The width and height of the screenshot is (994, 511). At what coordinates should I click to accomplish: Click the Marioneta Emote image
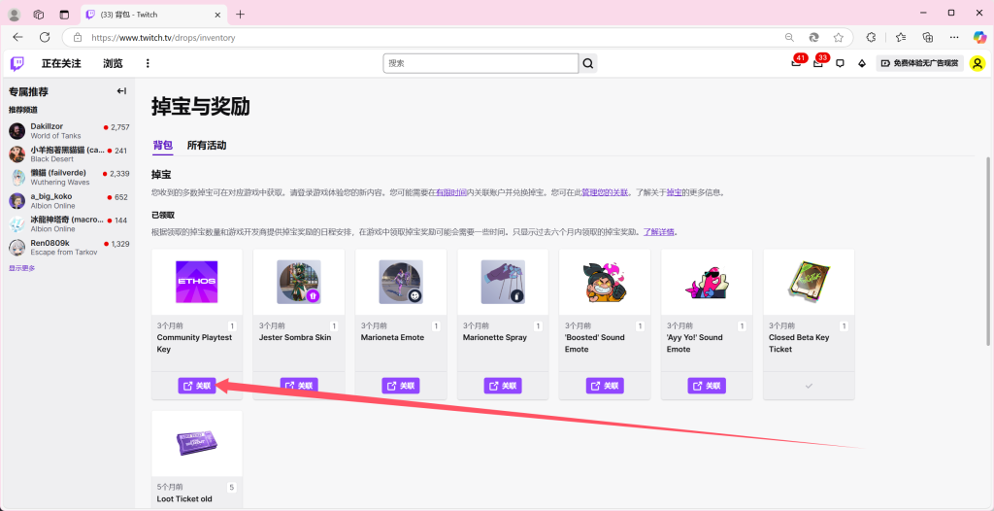(x=401, y=282)
